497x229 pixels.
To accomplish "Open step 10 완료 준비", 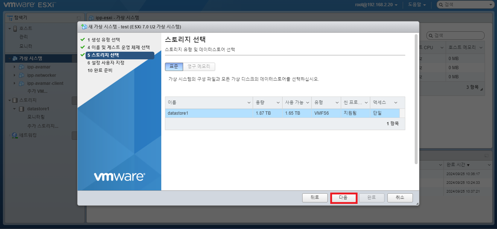I will pos(100,70).
